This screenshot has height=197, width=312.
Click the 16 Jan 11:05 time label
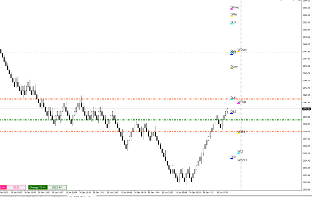[x=44, y=193]
